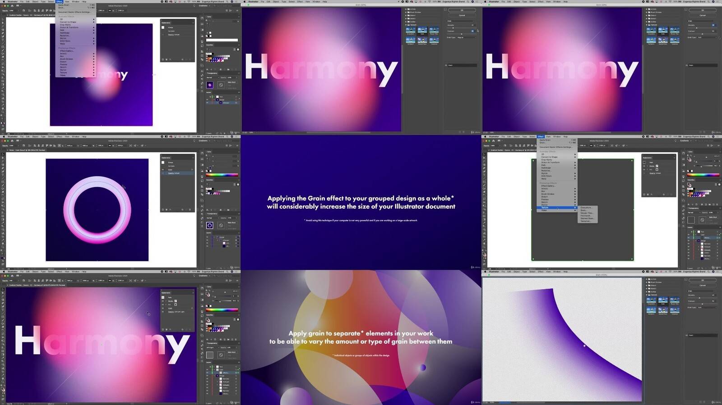Hide the Design layer in the Layers panel beside the Harmony artboard with open menu
Viewport: 722px width, 405px height.
coord(207,100)
